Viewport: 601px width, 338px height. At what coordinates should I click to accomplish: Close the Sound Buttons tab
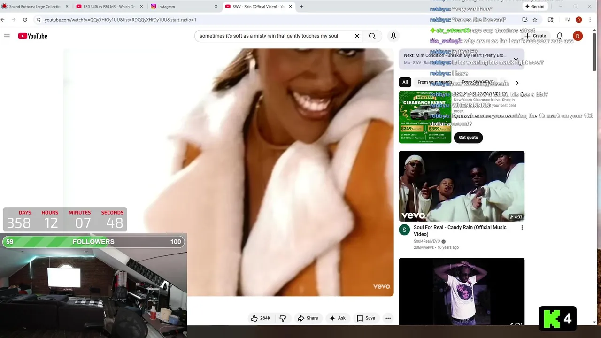click(x=67, y=7)
